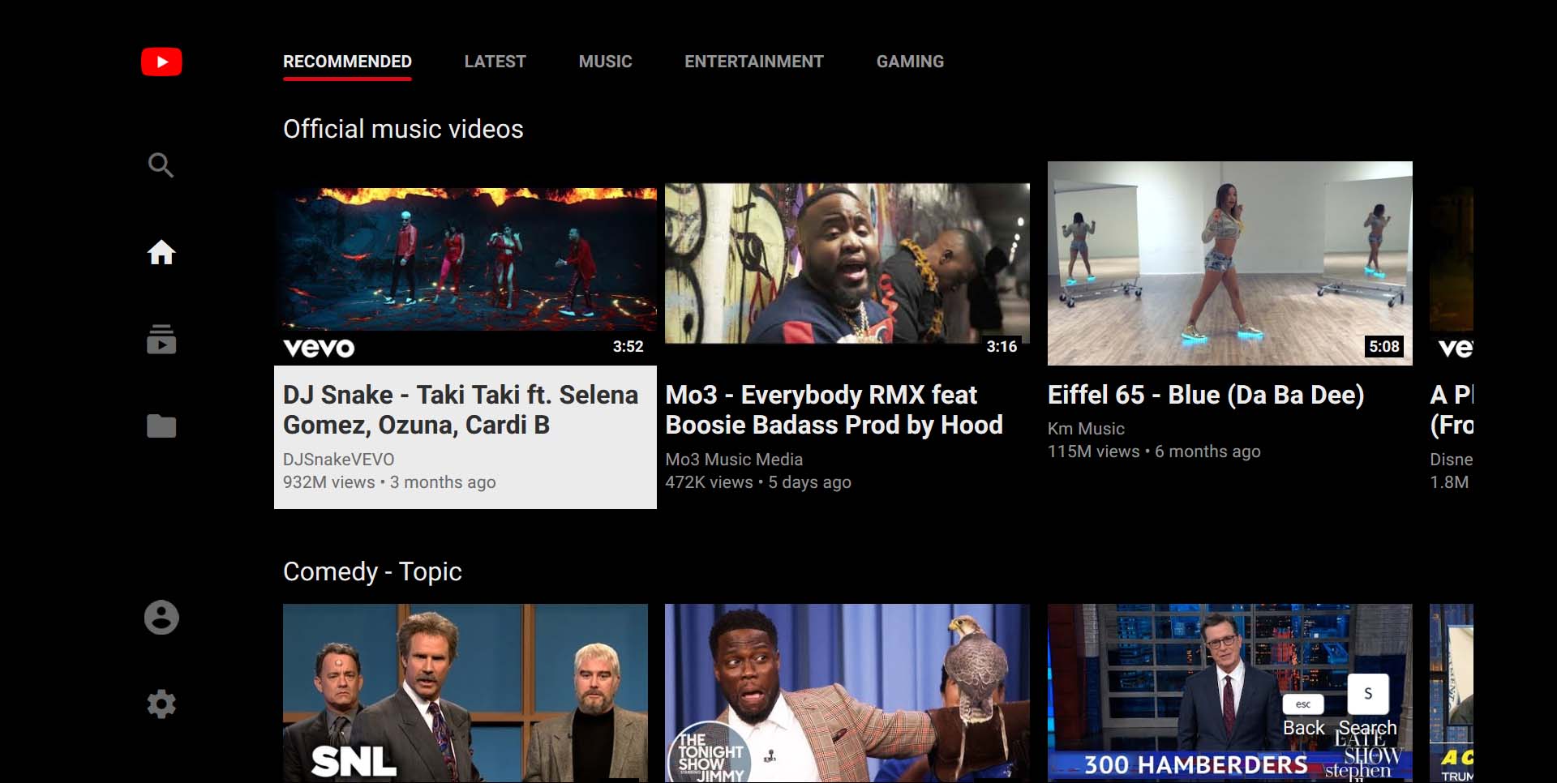Select the Entertainment tab
Screen dimensions: 1557x783
pyautogui.click(x=753, y=61)
